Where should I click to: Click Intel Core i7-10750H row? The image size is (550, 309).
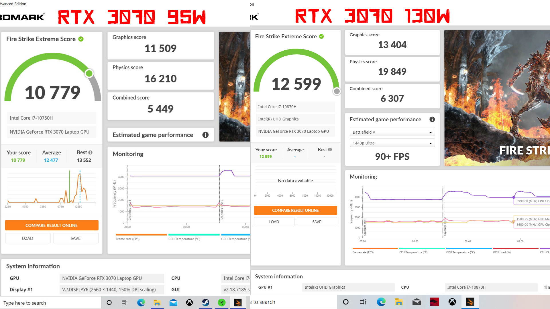pos(52,118)
